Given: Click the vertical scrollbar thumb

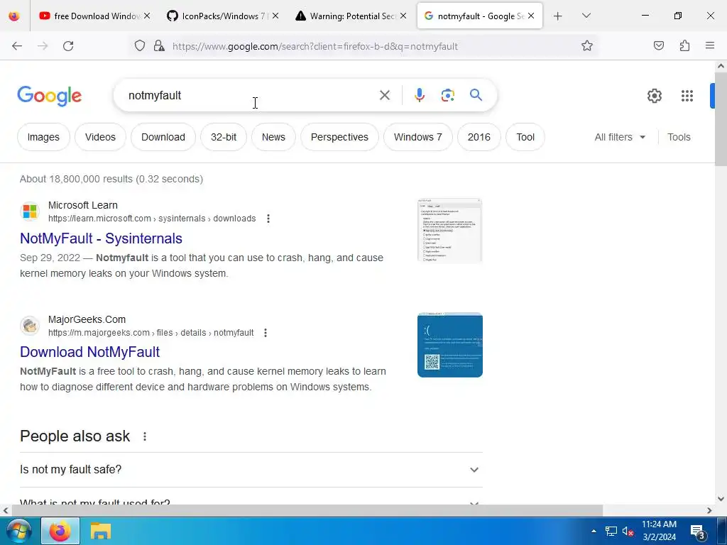Looking at the screenshot, I should 721,119.
